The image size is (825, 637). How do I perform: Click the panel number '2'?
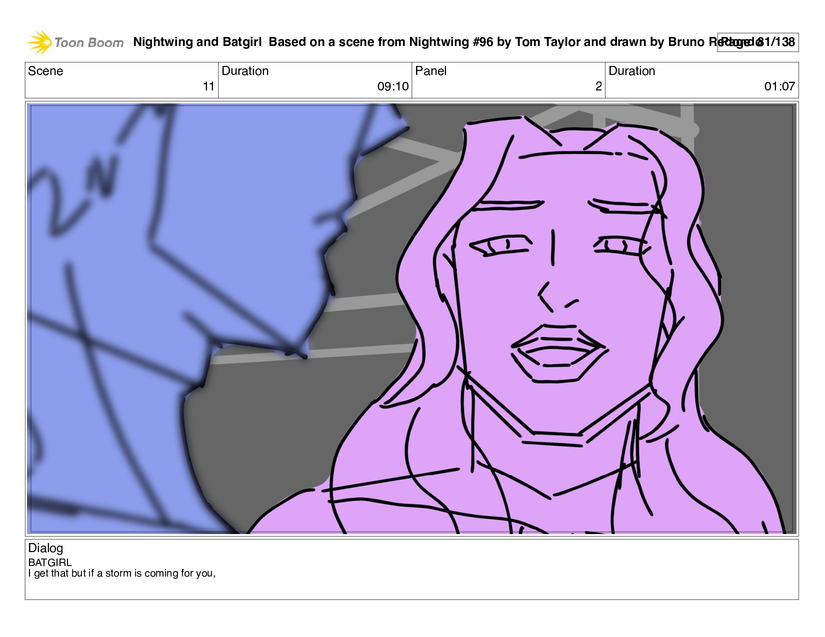pyautogui.click(x=598, y=86)
